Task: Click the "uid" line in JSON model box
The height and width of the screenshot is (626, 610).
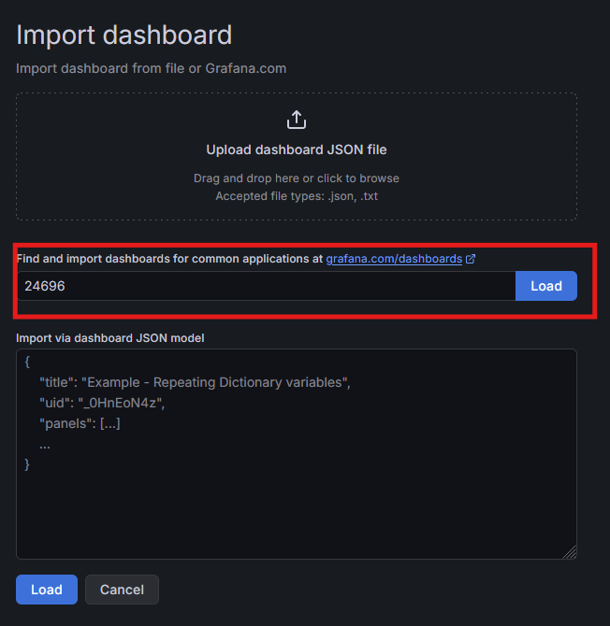Action: click(x=103, y=403)
